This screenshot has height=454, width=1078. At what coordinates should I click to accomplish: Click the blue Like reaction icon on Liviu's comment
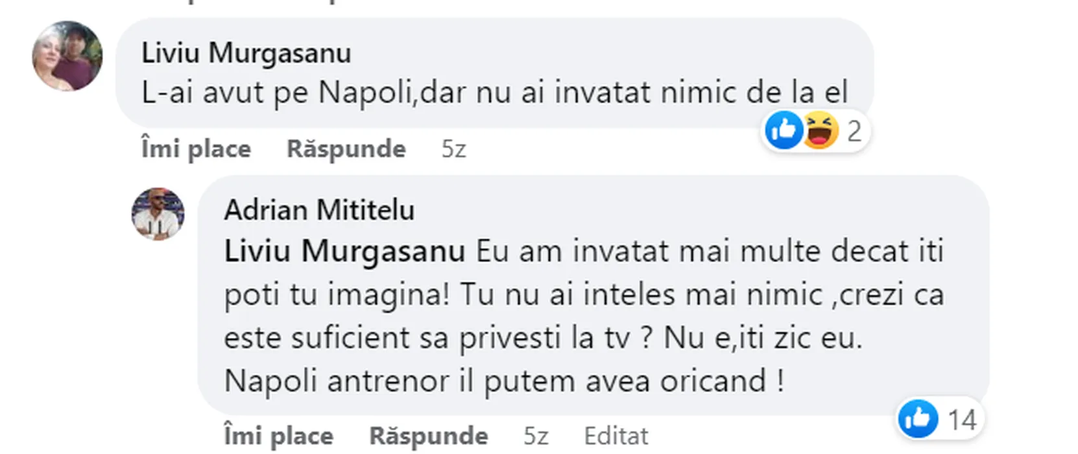pyautogui.click(x=784, y=130)
